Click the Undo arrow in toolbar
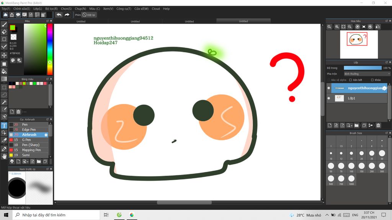The width and height of the screenshot is (392, 220). (x=59, y=15)
